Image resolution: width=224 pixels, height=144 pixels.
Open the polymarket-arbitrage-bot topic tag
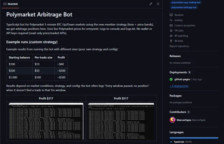(184, 8)
